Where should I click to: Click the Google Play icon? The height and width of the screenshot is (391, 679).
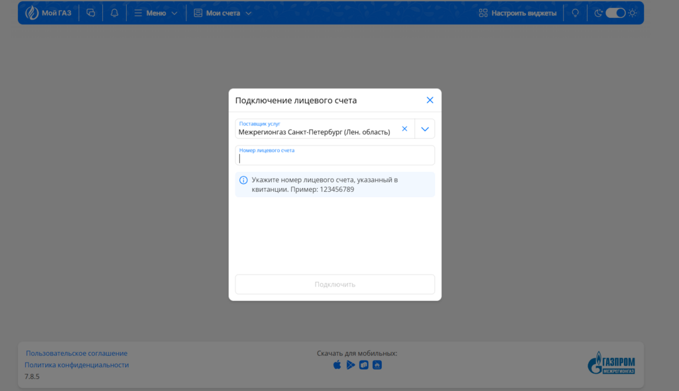click(350, 365)
